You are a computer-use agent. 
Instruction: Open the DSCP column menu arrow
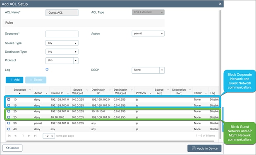(x=206, y=93)
